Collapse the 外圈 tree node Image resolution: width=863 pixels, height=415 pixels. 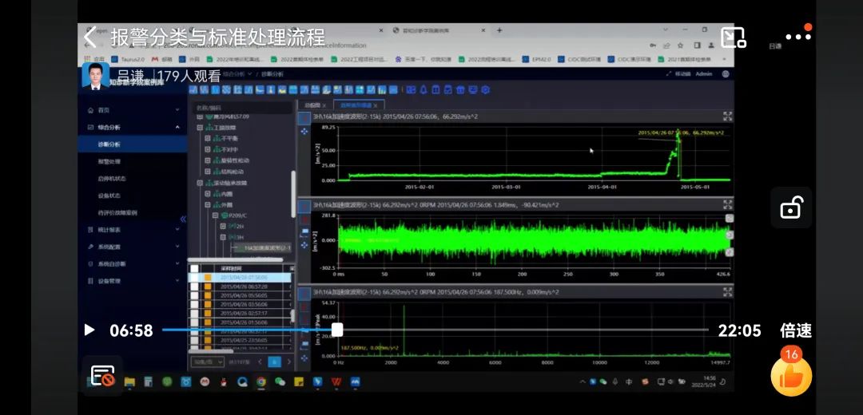[x=208, y=204]
